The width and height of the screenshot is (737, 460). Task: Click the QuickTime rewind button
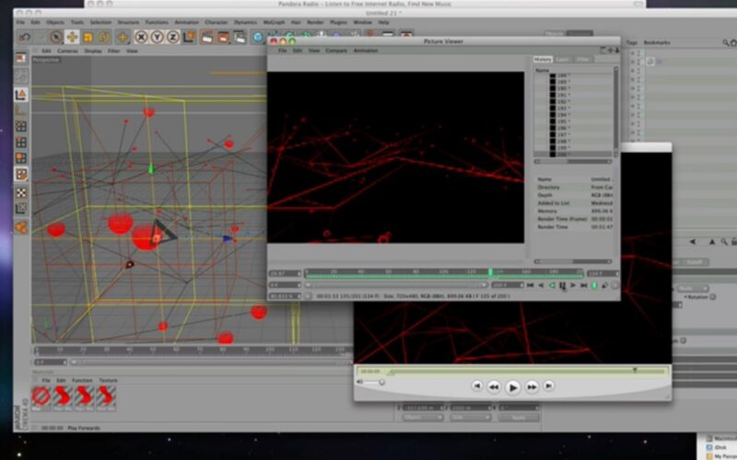click(x=494, y=387)
